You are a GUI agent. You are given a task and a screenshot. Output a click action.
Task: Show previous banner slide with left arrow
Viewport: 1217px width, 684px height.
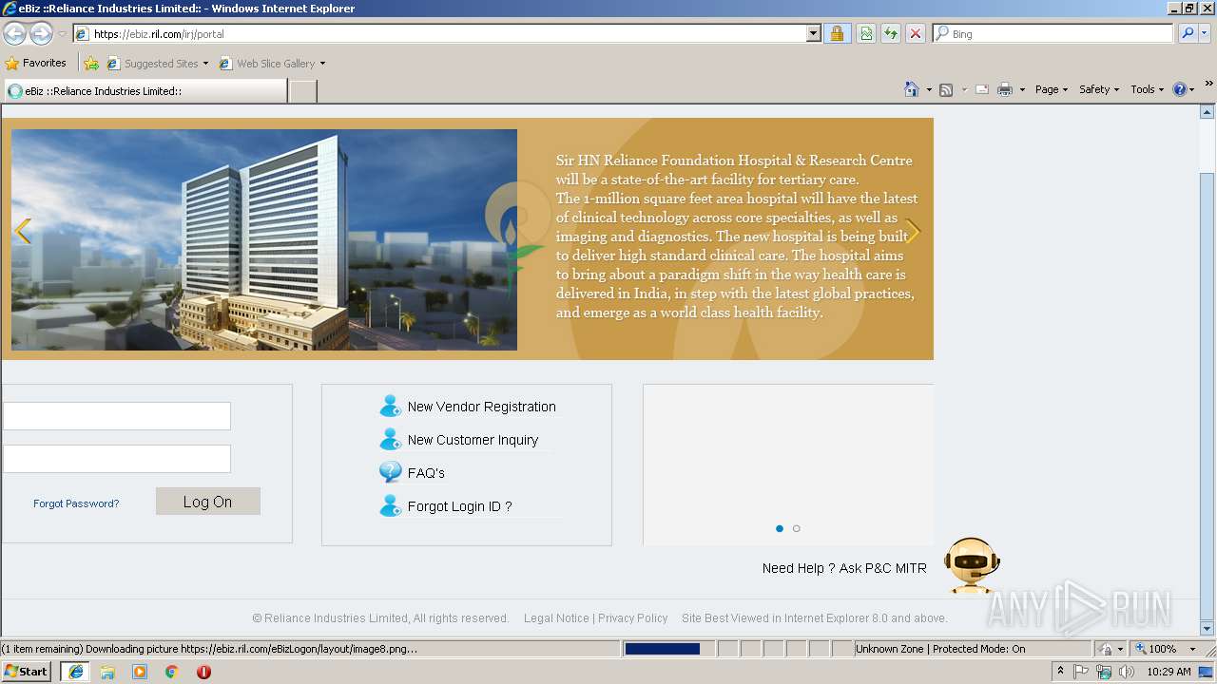tap(23, 231)
